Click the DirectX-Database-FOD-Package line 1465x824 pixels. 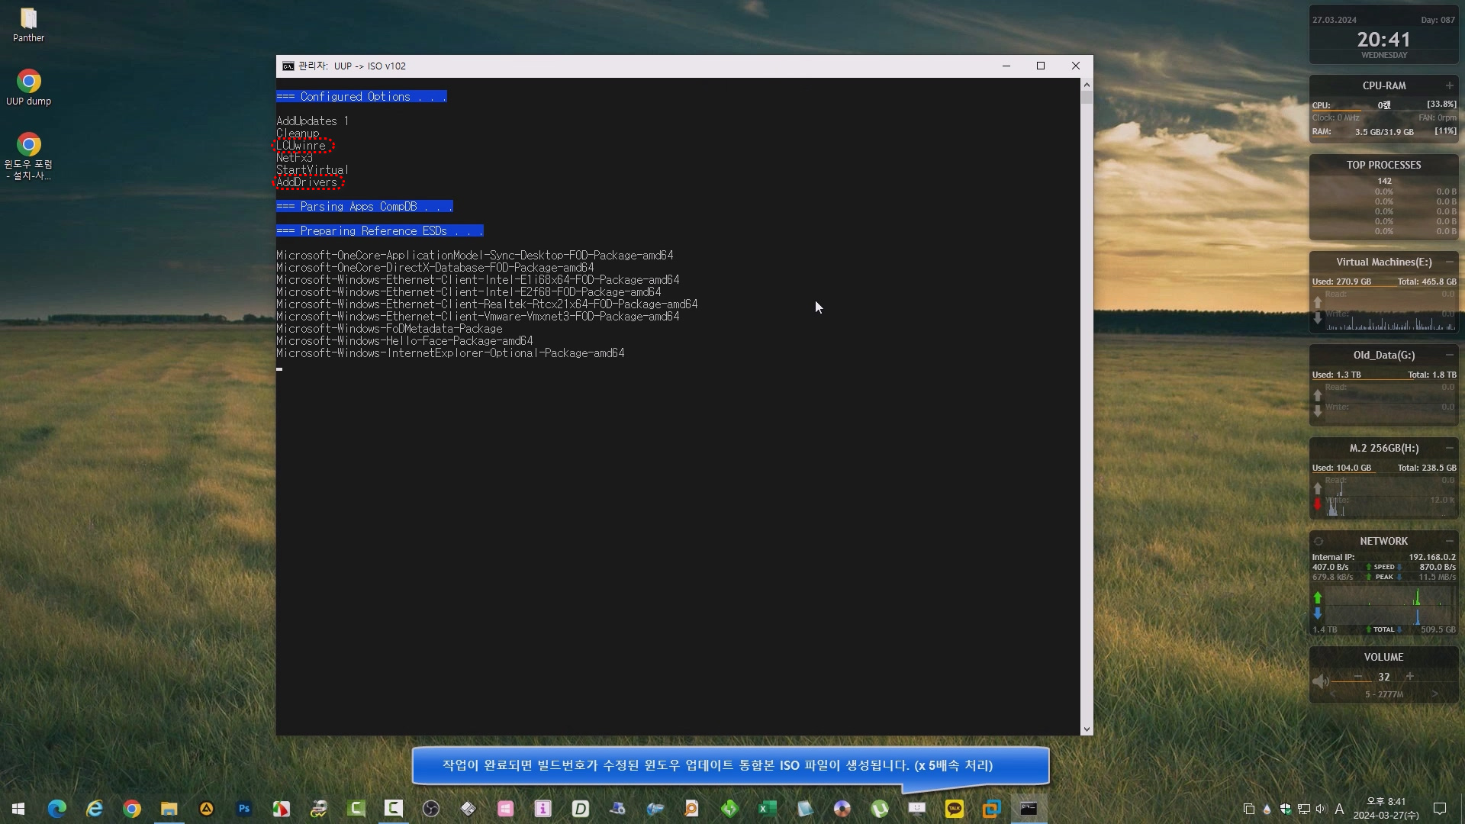point(435,268)
